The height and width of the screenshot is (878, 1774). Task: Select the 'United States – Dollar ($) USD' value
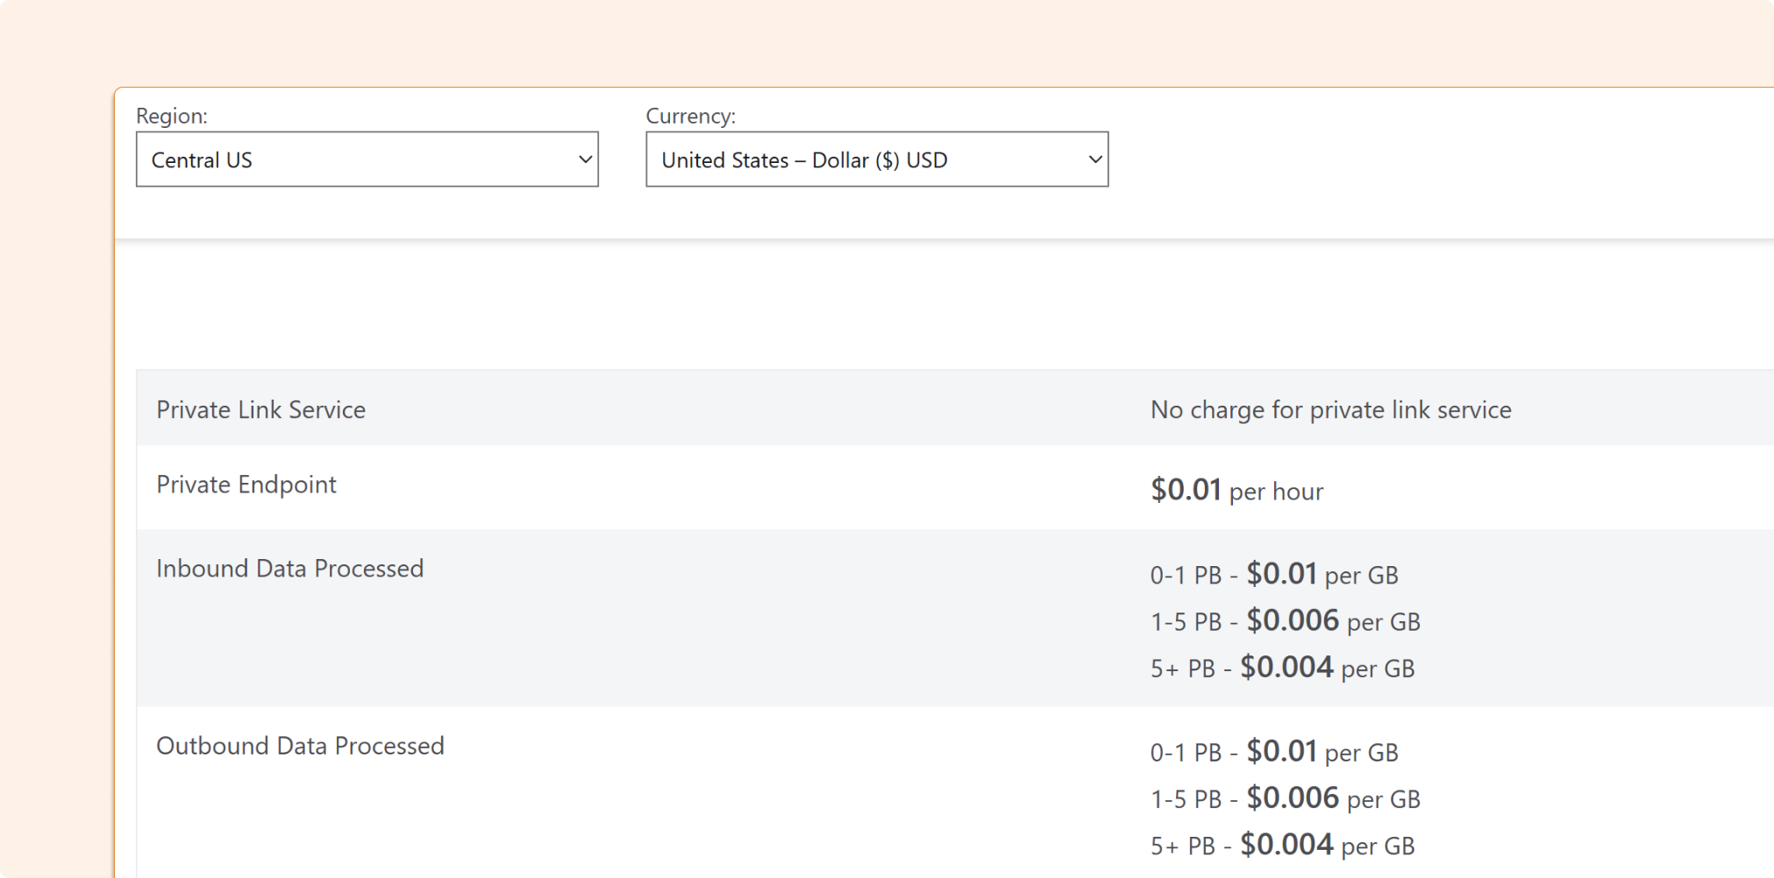804,160
